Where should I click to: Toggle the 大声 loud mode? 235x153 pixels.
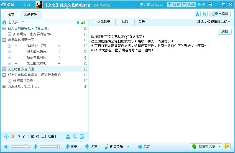(x=91, y=147)
